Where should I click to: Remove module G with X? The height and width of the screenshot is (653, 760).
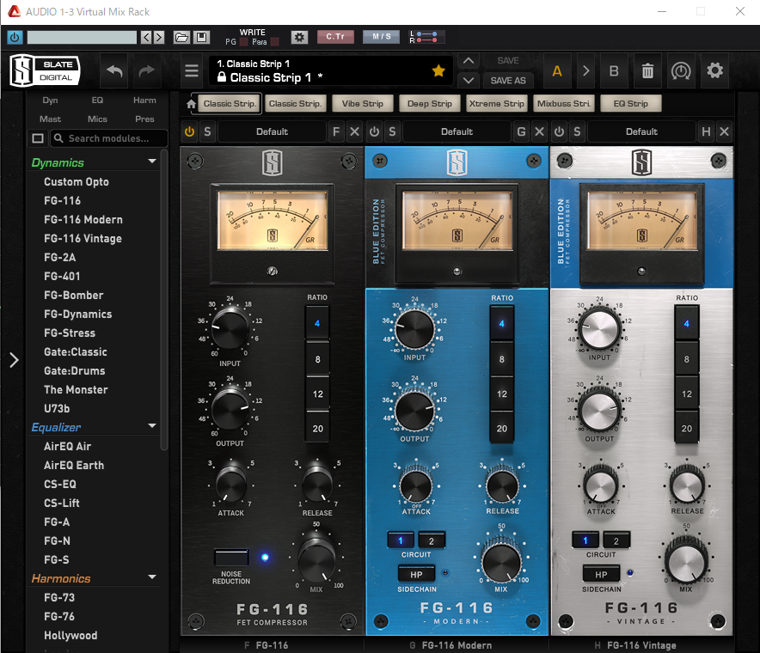pyautogui.click(x=539, y=131)
